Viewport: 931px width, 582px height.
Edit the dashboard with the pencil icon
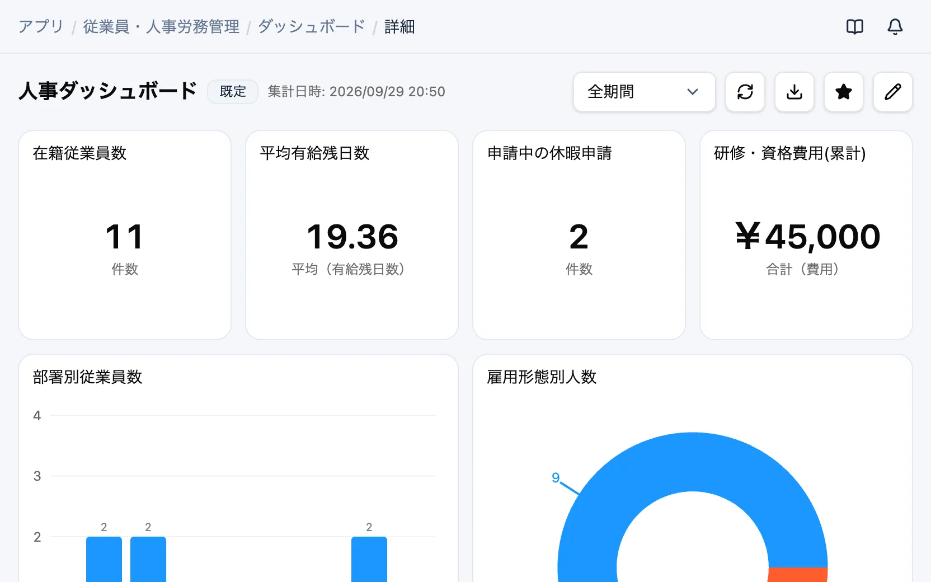[x=893, y=92]
